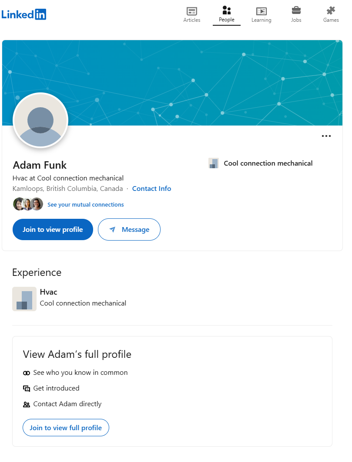Image resolution: width=352 pixels, height=462 pixels.
Task: Open the three-dot more options menu
Action: point(326,136)
